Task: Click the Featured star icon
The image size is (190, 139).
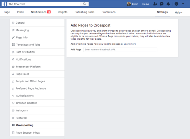Action: point(13,118)
